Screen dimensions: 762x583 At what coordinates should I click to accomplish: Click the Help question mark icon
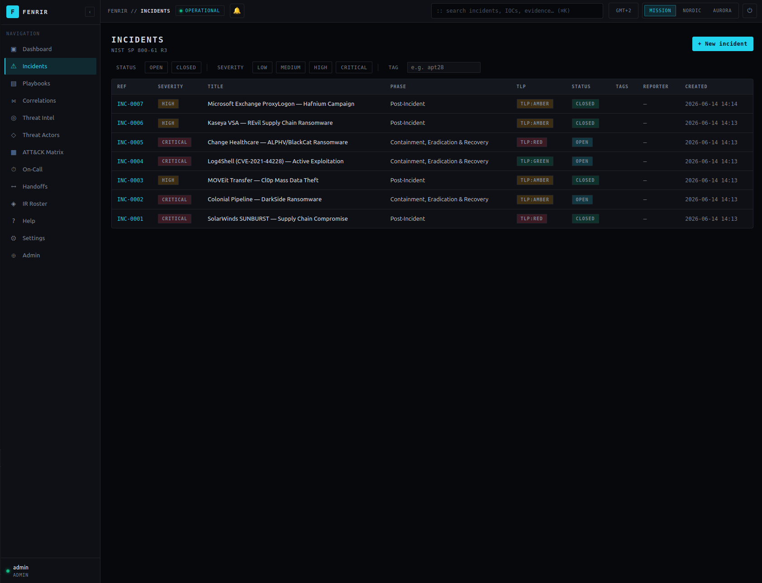(14, 221)
